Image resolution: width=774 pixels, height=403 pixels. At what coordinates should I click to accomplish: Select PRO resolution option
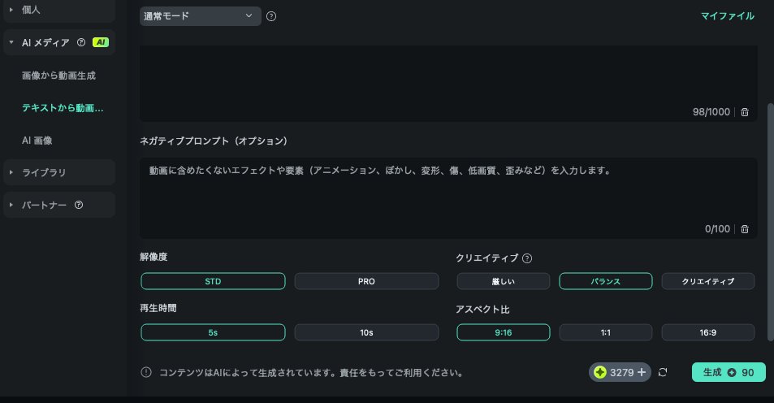[x=366, y=281]
